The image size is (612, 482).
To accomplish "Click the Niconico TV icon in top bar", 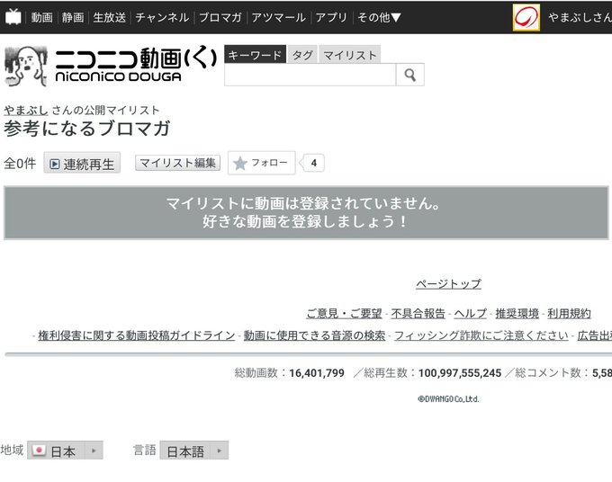I will tap(13, 17).
